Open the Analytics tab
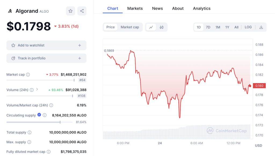This screenshot has width=275, height=156. [x=202, y=8]
